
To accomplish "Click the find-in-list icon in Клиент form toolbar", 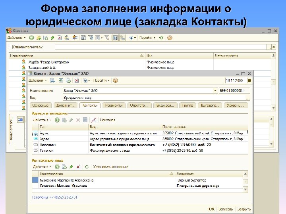I will click(x=52, y=80).
